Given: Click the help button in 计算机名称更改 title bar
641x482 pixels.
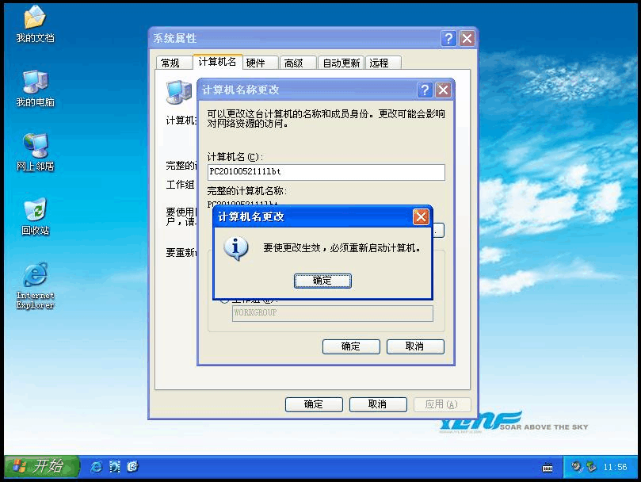Looking at the screenshot, I should click(x=425, y=90).
